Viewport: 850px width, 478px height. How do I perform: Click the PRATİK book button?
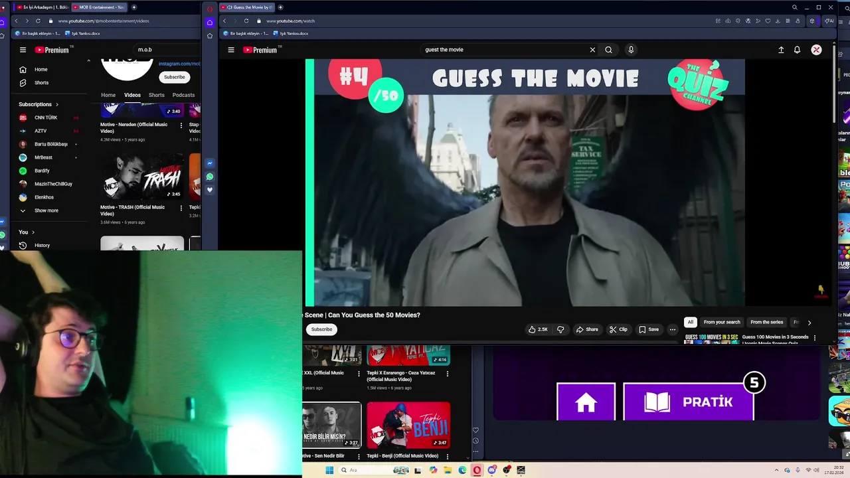tap(689, 402)
